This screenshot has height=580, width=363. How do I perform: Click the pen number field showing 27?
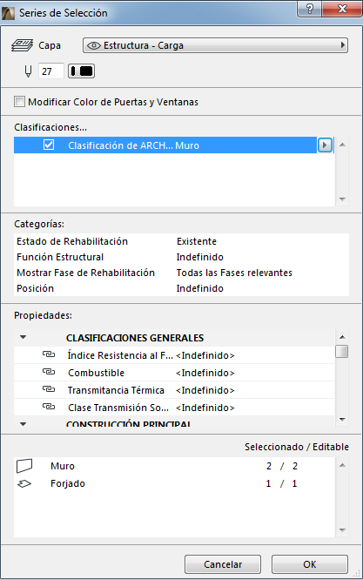click(51, 71)
